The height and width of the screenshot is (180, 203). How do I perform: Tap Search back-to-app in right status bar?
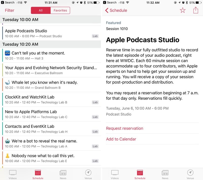tap(110, 3)
